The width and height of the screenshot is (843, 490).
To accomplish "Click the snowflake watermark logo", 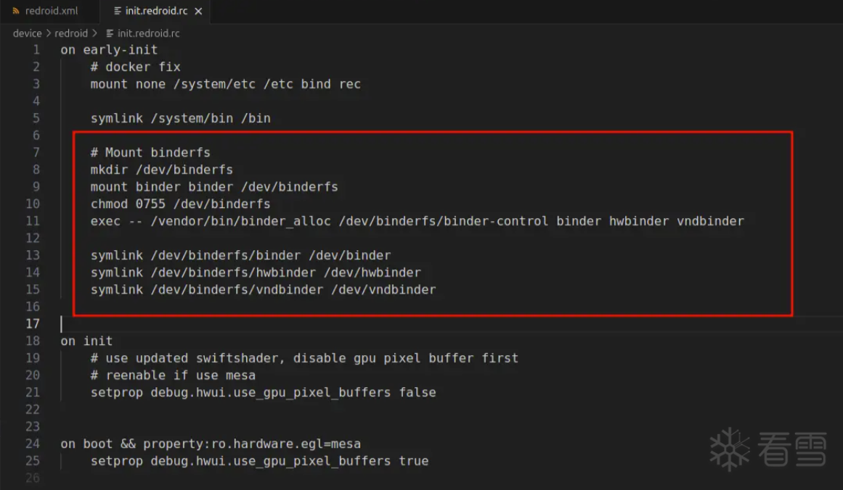I will click(x=729, y=448).
